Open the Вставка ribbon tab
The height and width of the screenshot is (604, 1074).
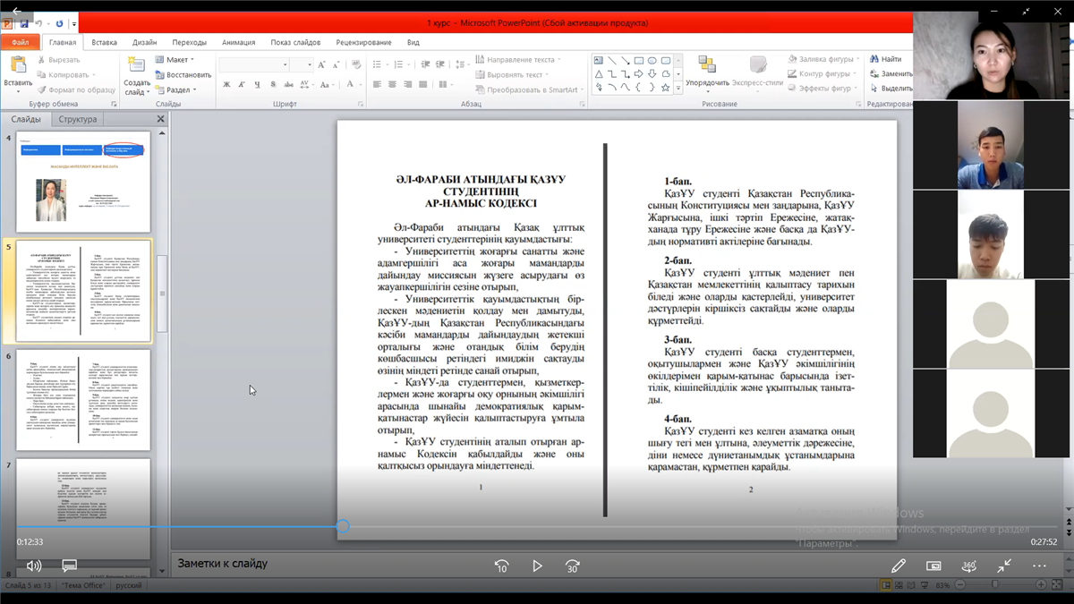coord(104,42)
